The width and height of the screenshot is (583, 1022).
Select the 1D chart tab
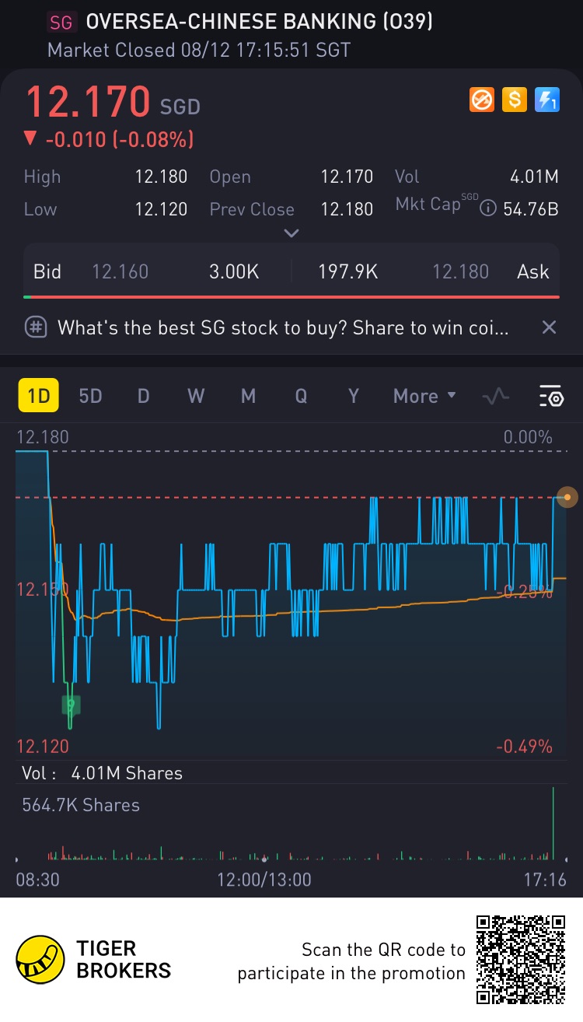pos(38,397)
